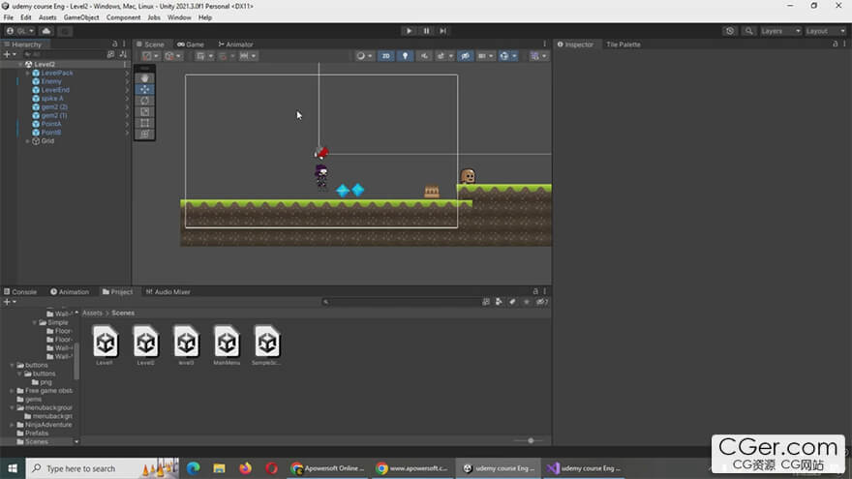Switch to the Game tab

pyautogui.click(x=190, y=45)
